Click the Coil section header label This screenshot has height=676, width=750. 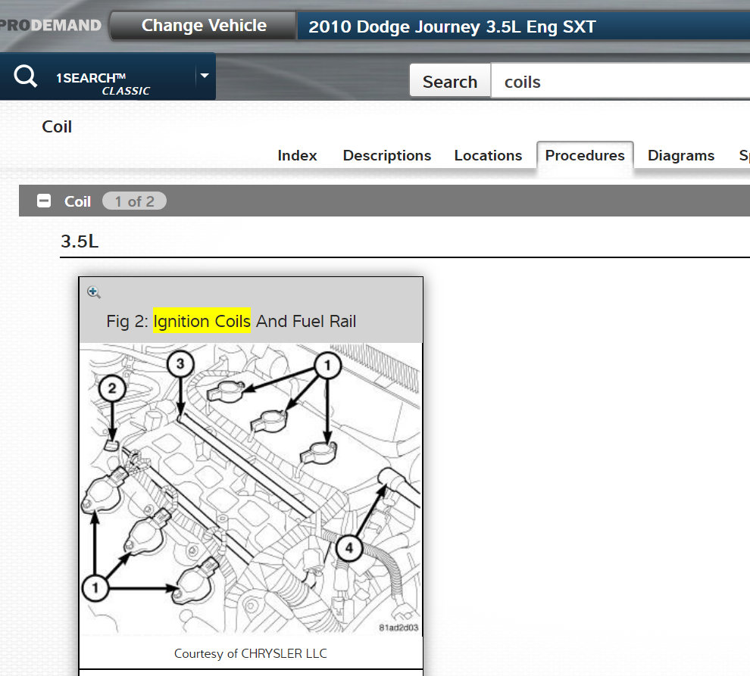[77, 201]
